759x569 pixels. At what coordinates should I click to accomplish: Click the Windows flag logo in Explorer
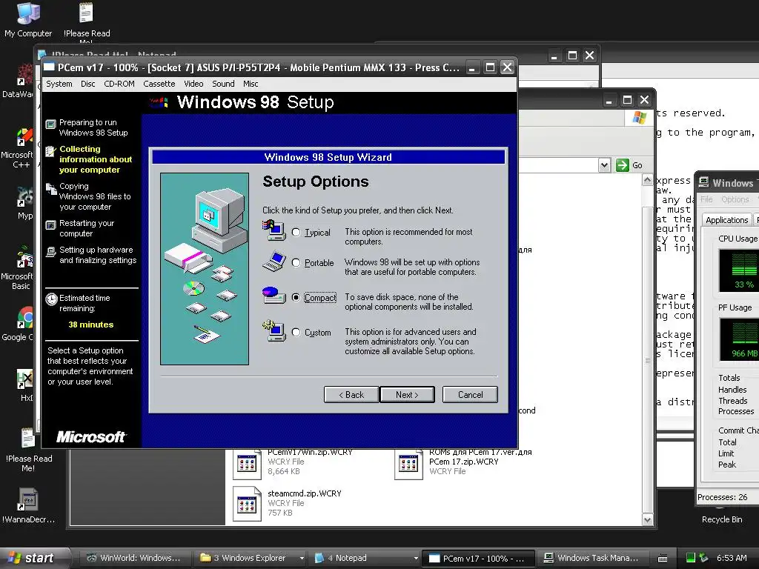point(639,117)
